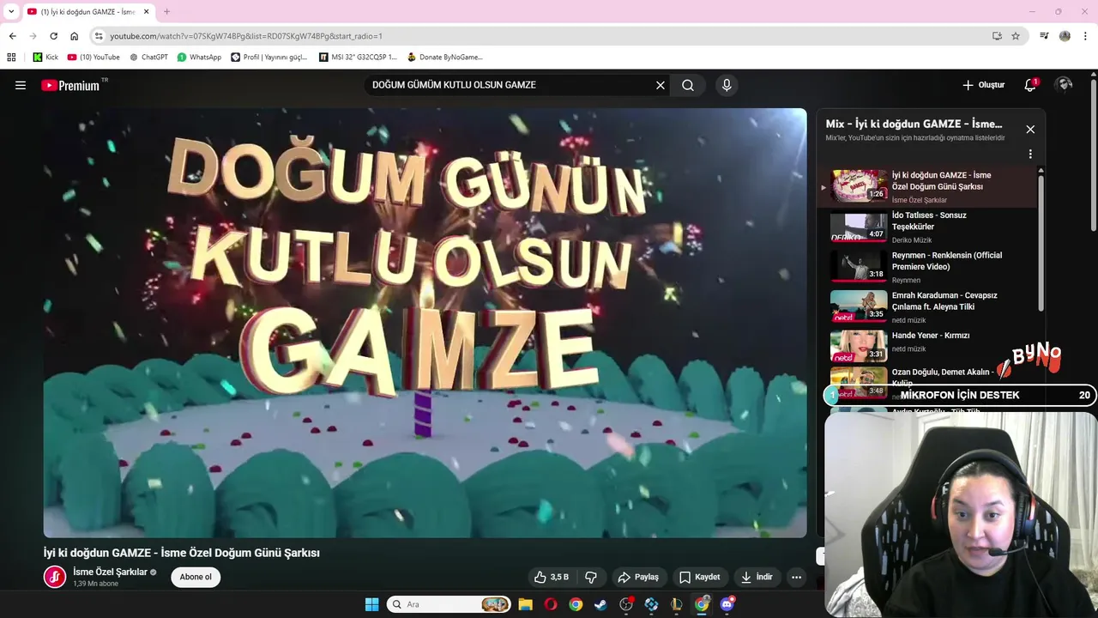Open Discord from the taskbar
The width and height of the screenshot is (1098, 618).
tap(727, 604)
